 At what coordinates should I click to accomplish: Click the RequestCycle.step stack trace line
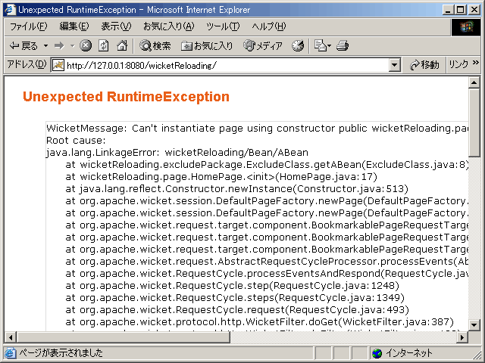tap(232, 286)
